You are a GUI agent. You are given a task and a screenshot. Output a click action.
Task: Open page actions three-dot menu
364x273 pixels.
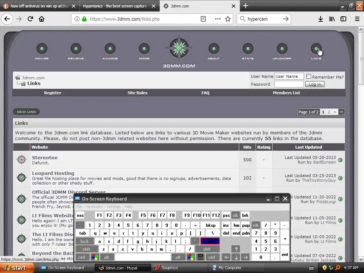[x=218, y=19]
